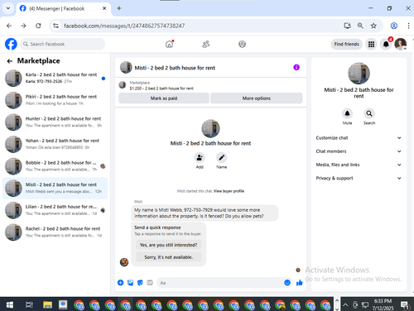The height and width of the screenshot is (311, 414).
Task: Open the tab search dropdown arrow
Action: [x=8, y=8]
